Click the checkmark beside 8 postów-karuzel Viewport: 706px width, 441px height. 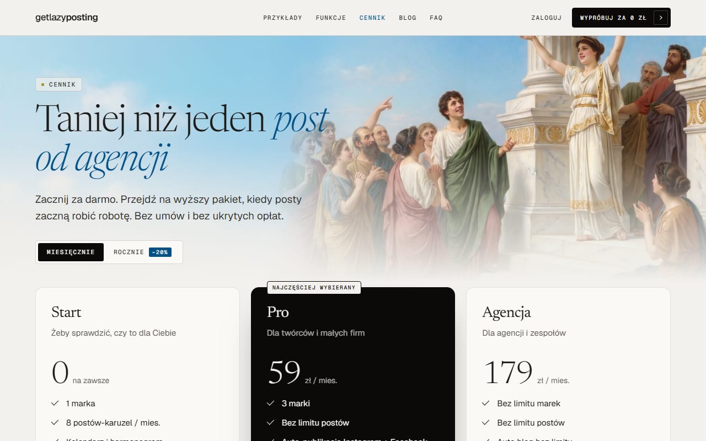[55, 423]
